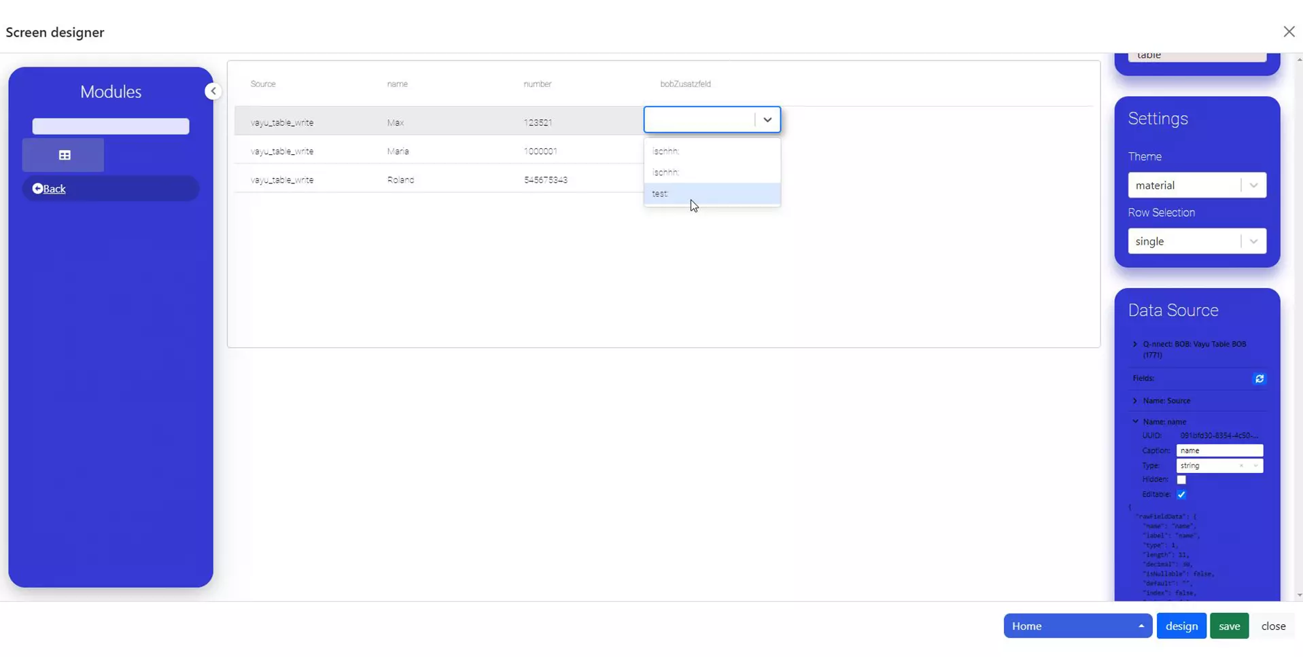The height and width of the screenshot is (657, 1303).
Task: Click the number cell 123521
Action: (x=538, y=123)
